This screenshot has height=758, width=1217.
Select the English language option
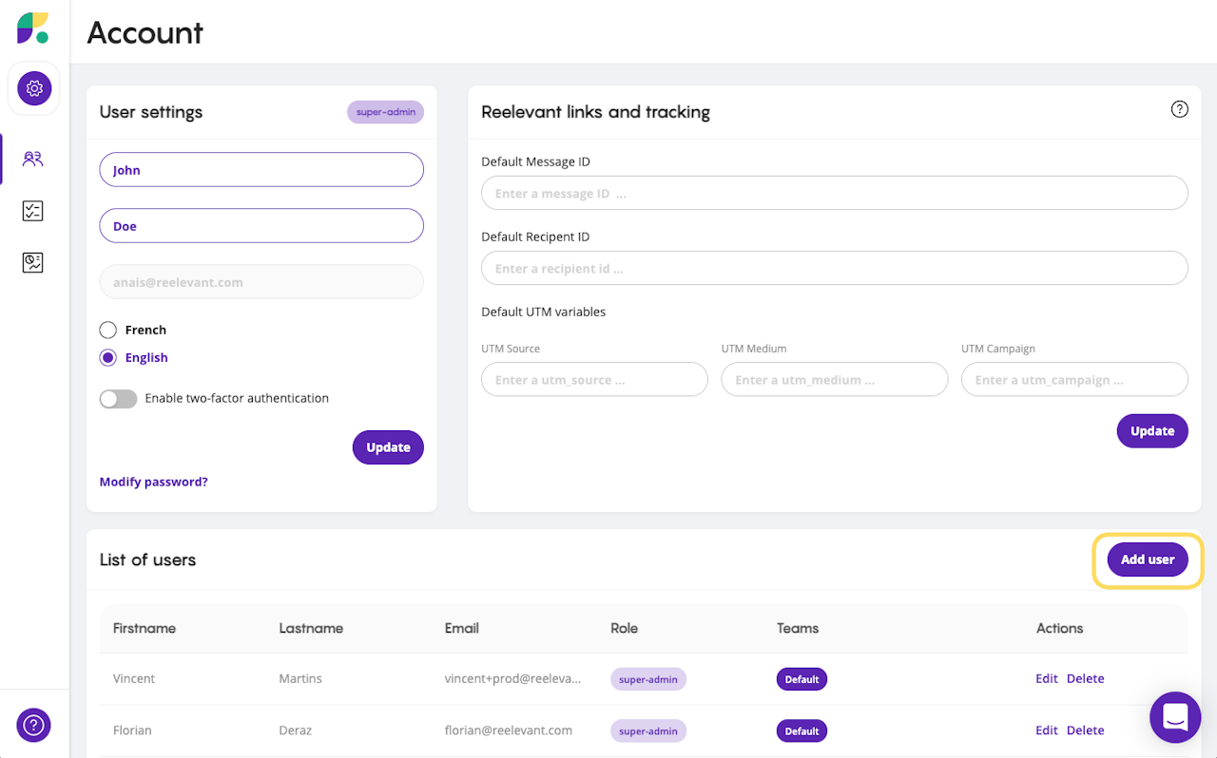(108, 358)
